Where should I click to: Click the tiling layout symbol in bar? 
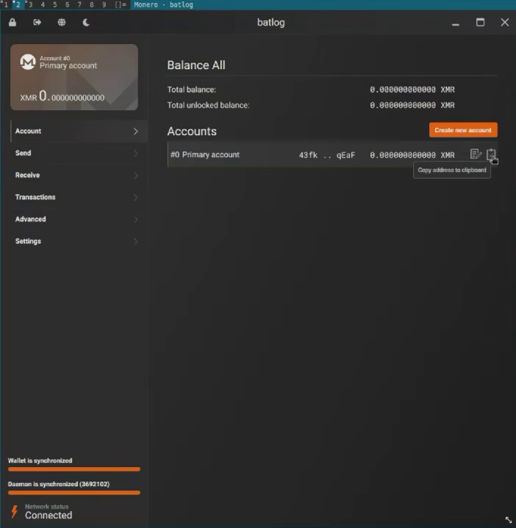coord(121,4)
